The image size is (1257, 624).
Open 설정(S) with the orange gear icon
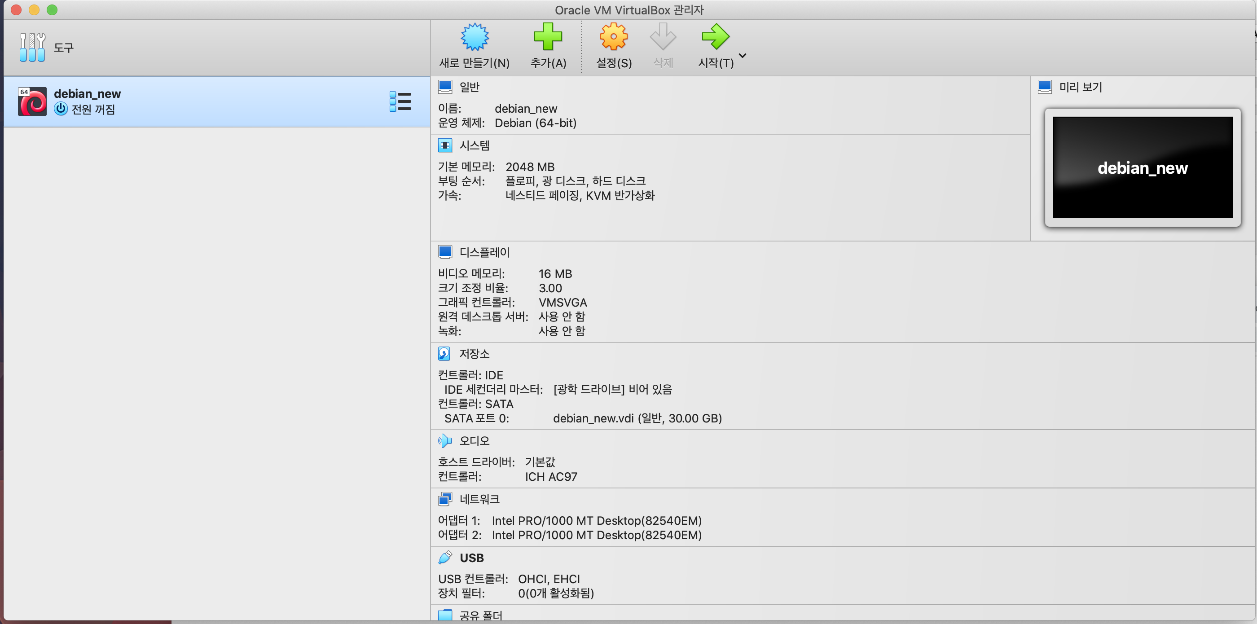(x=613, y=37)
